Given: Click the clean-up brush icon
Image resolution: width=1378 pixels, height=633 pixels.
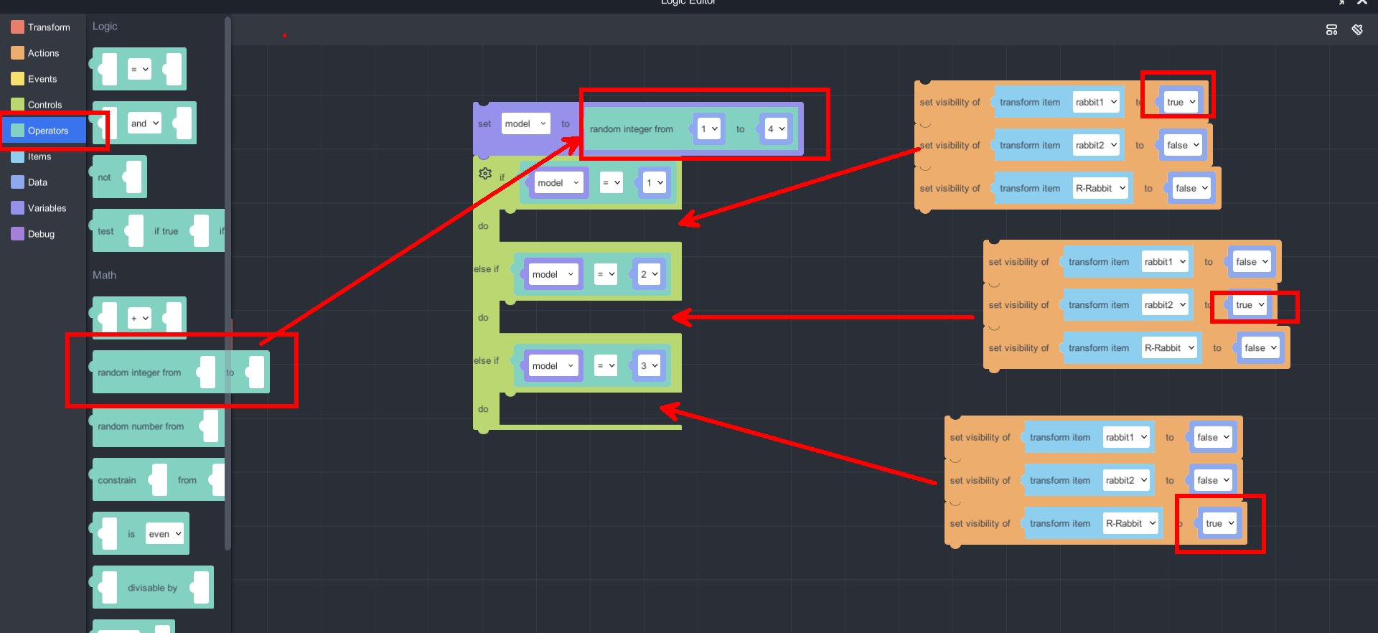Looking at the screenshot, I should click(1357, 29).
